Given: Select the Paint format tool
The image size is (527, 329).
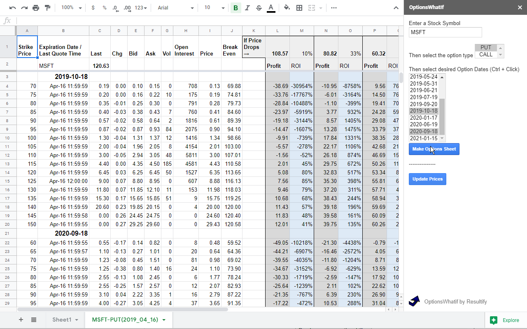Looking at the screenshot, I should (x=47, y=7).
